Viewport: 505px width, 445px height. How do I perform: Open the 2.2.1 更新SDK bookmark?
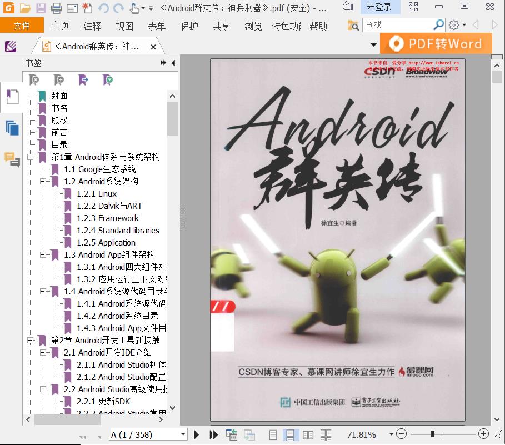point(103,401)
